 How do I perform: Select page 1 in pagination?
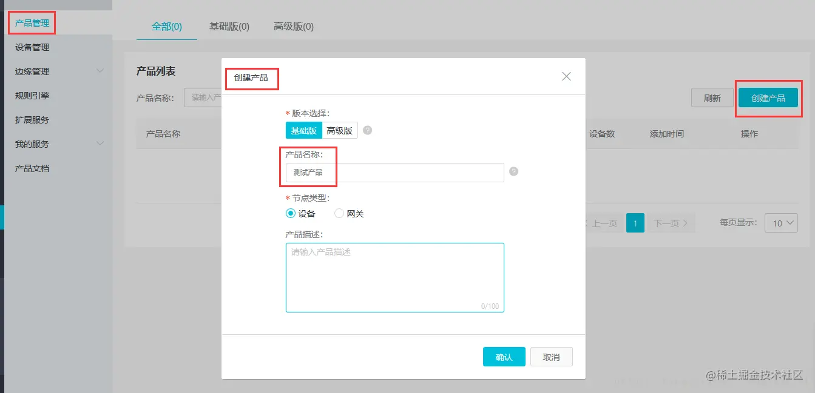[x=635, y=223]
